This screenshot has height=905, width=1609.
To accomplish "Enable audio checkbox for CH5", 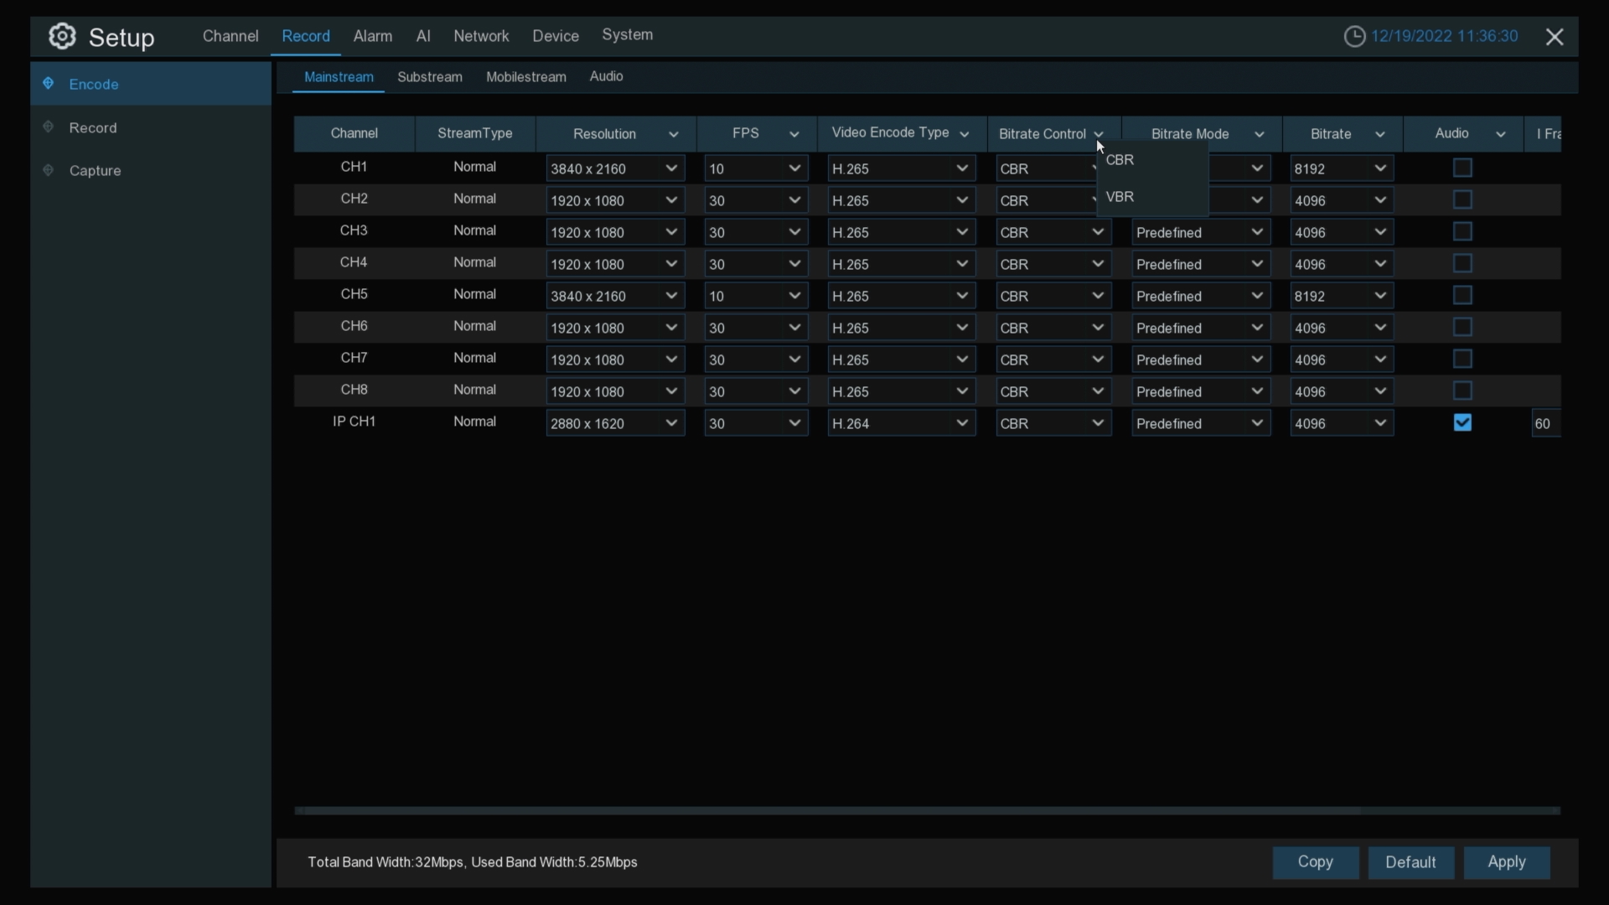I will 1462,296.
